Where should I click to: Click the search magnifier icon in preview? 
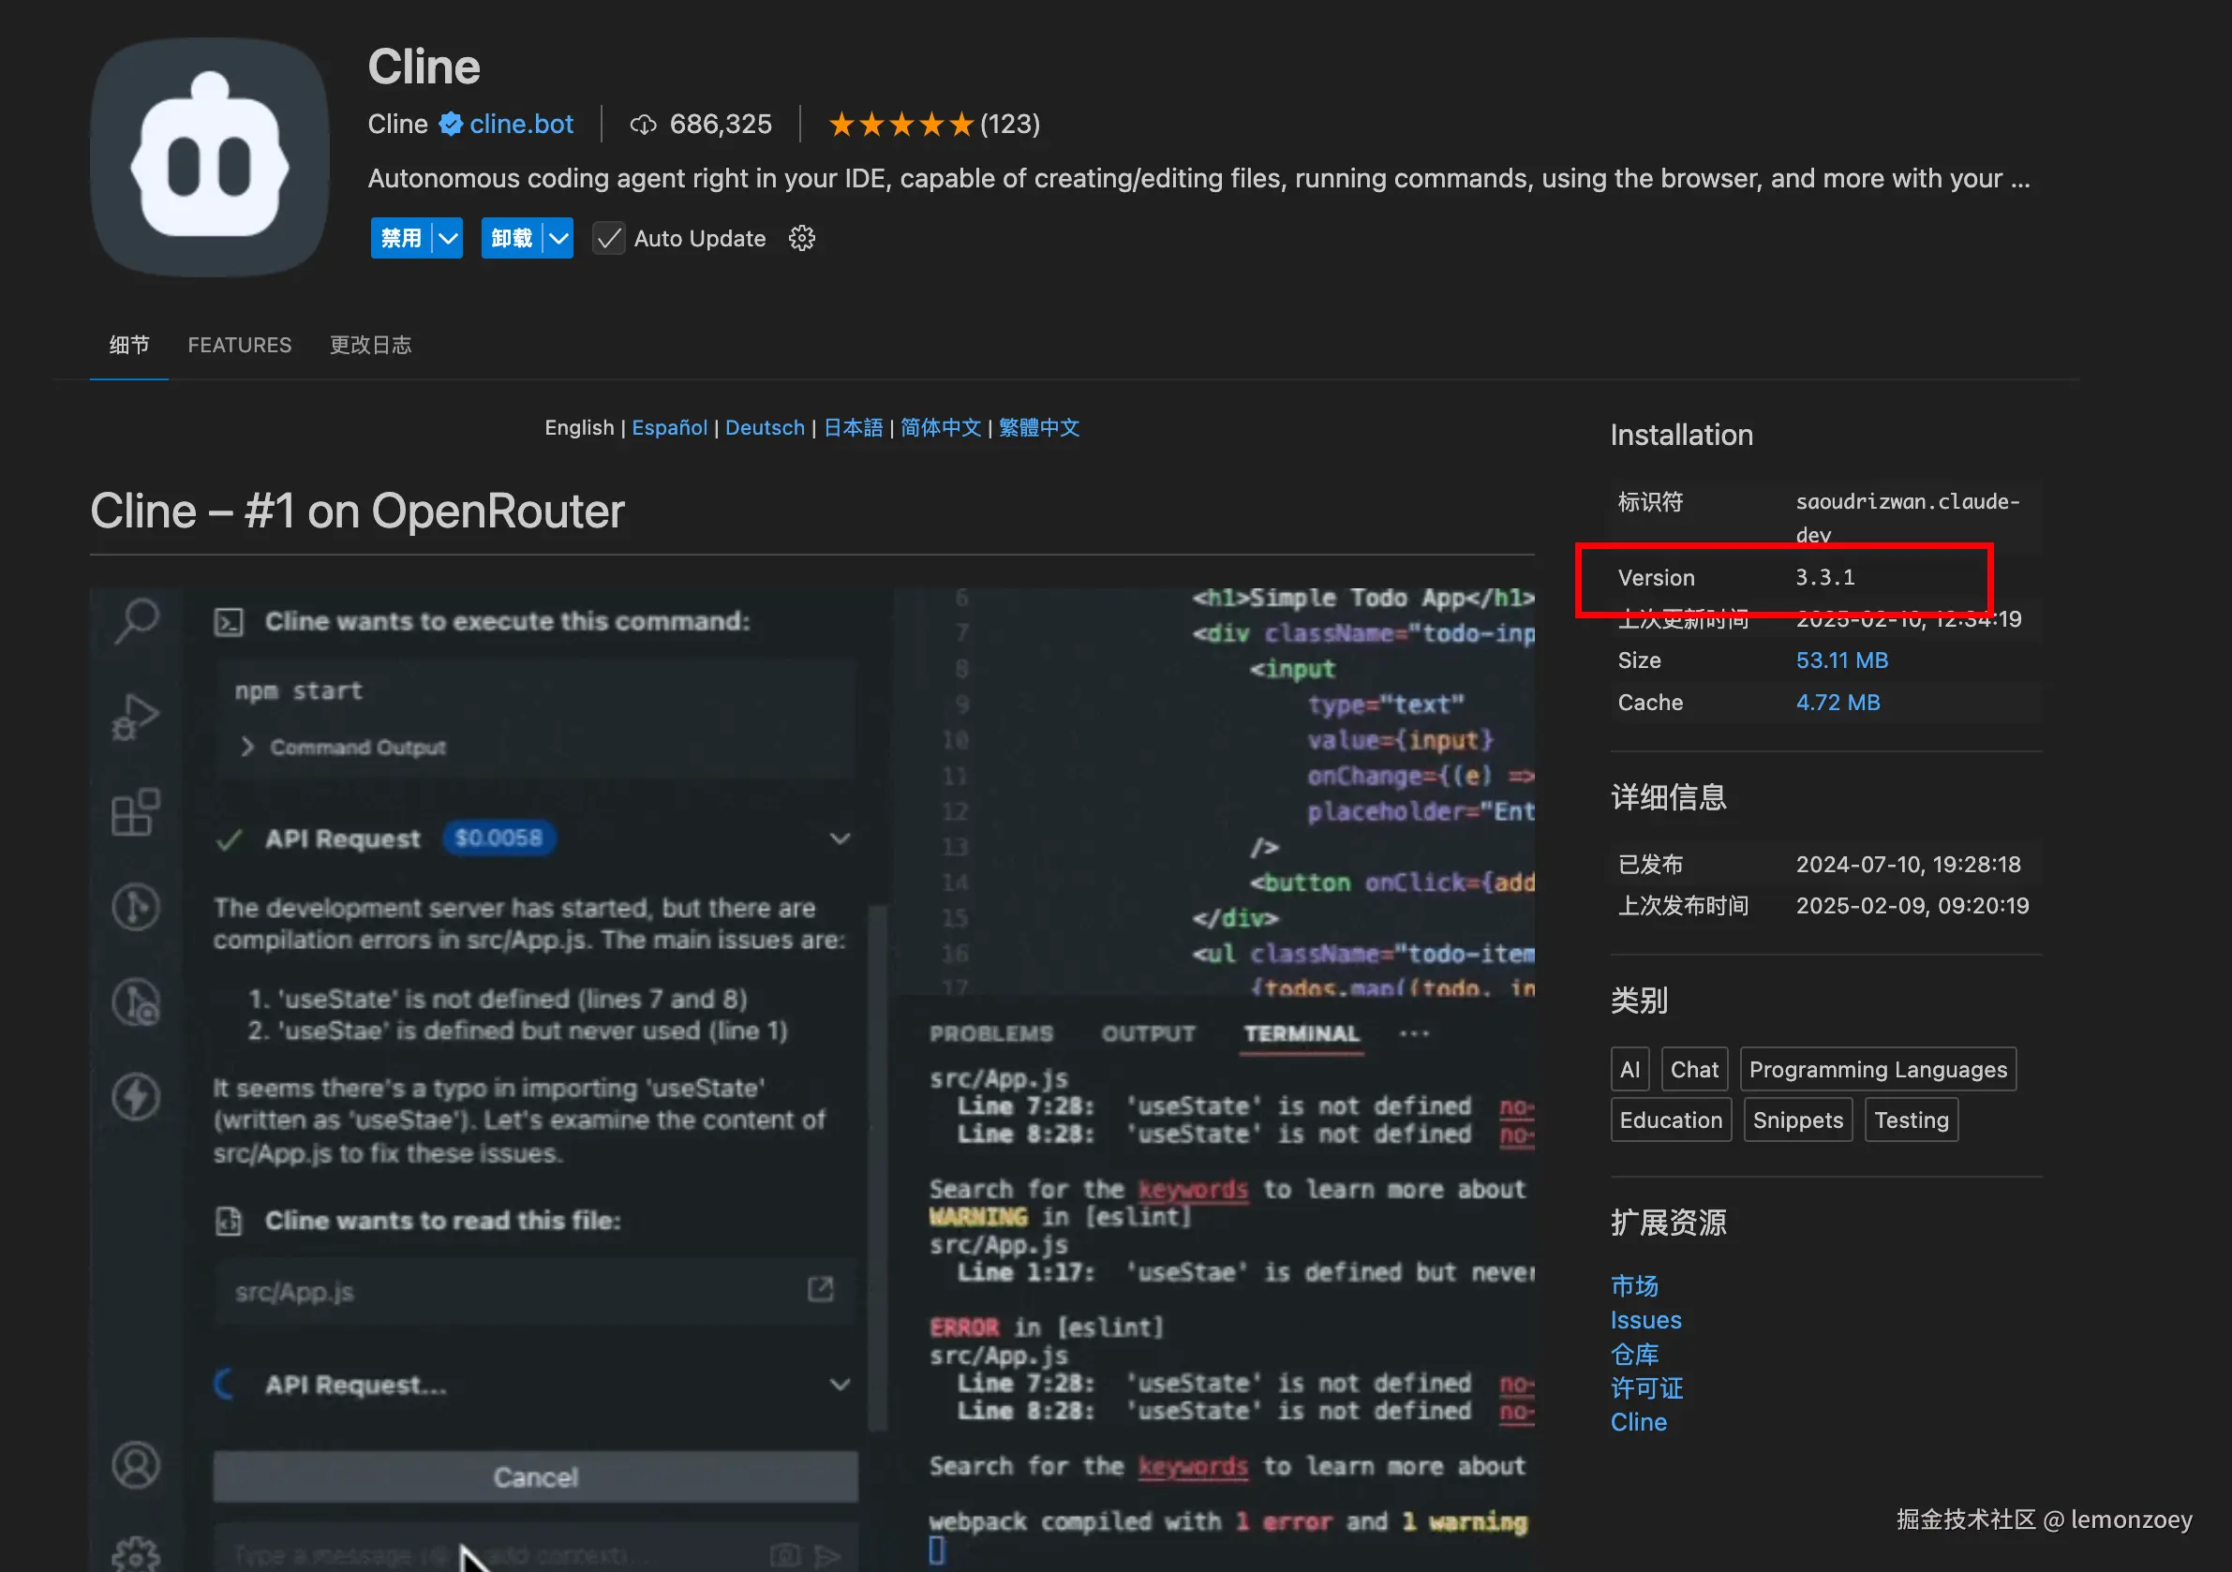click(136, 619)
